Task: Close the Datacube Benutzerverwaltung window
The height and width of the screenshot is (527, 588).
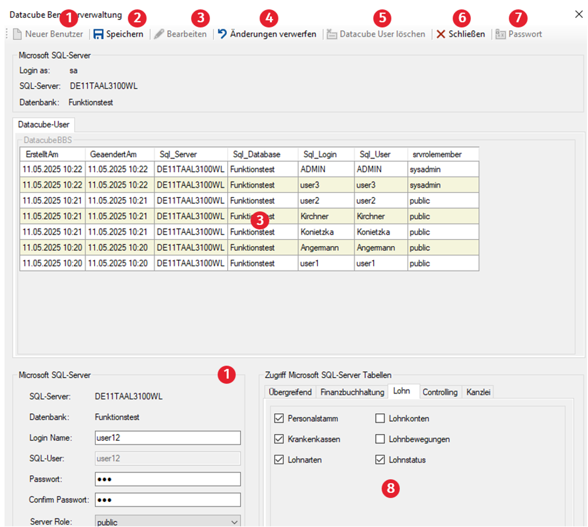Action: [579, 14]
